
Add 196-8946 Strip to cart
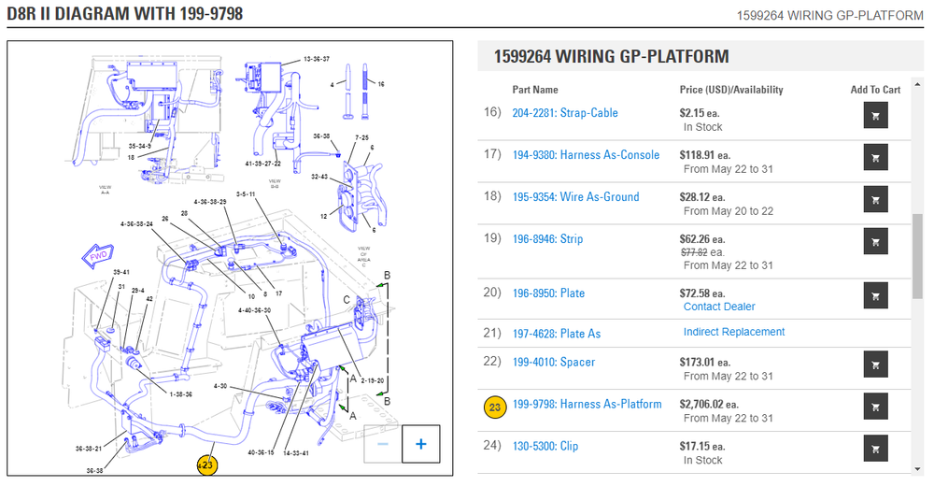(x=876, y=241)
